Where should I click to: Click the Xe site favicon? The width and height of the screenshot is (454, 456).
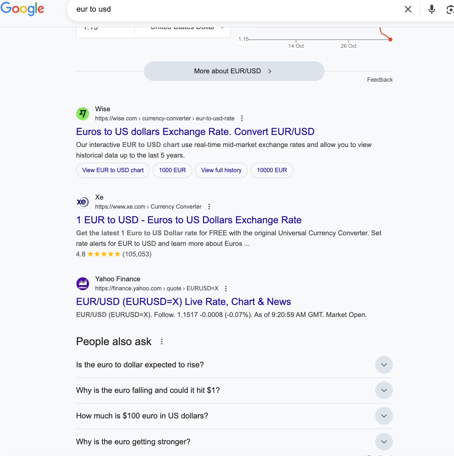click(x=83, y=202)
